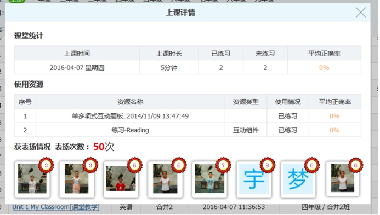This screenshot has width=380, height=215.
Task: Select the second student photo with badge 3
Action: (x=77, y=179)
